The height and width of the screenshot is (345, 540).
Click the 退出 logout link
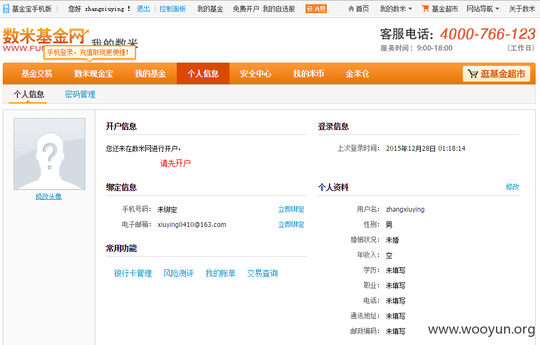click(143, 9)
